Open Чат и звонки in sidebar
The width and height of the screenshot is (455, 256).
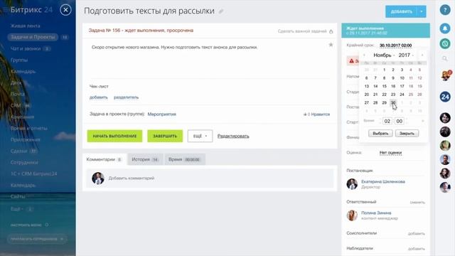click(26, 48)
